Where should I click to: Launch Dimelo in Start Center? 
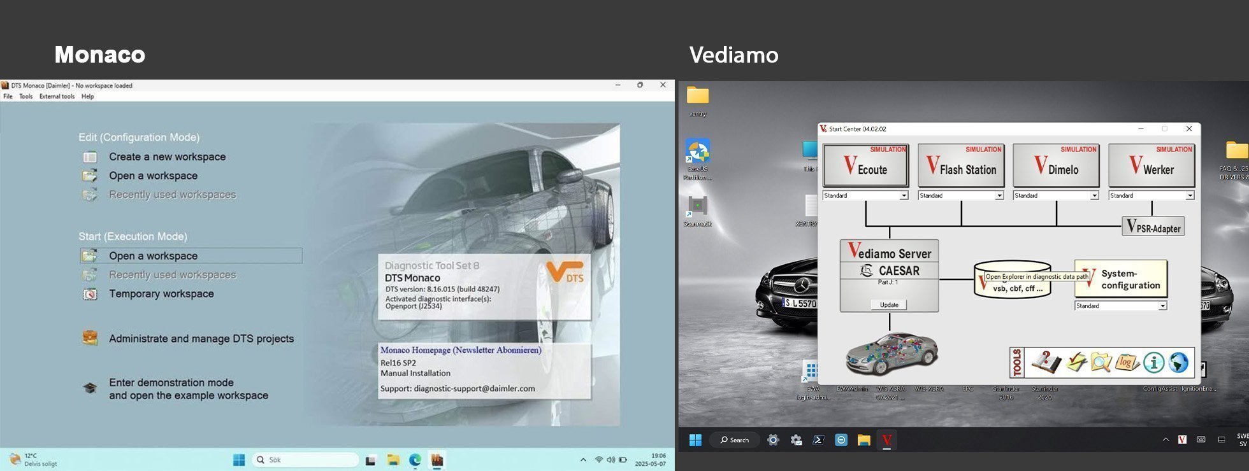point(1056,165)
